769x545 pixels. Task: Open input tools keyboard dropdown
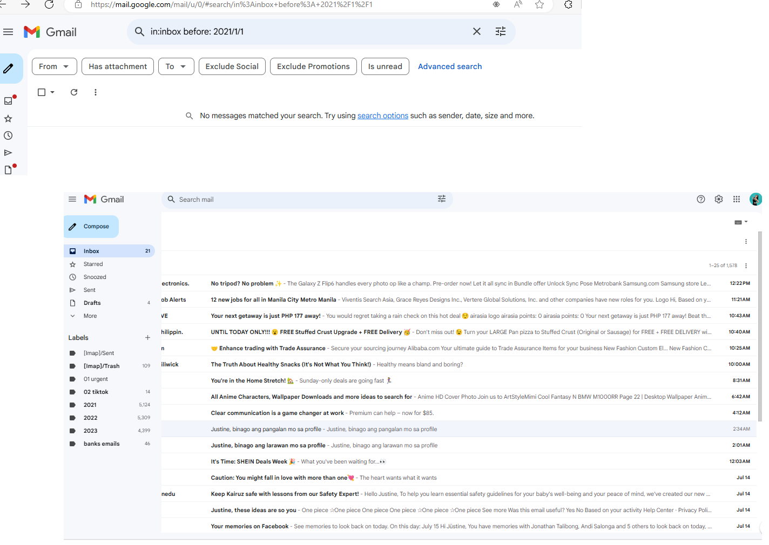(x=741, y=222)
